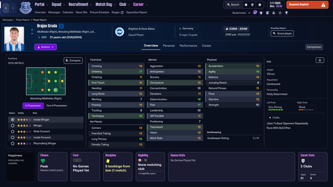Open the Fixture Schedule submenu item
This screenshot has width=333, height=187.
tap(99, 12)
